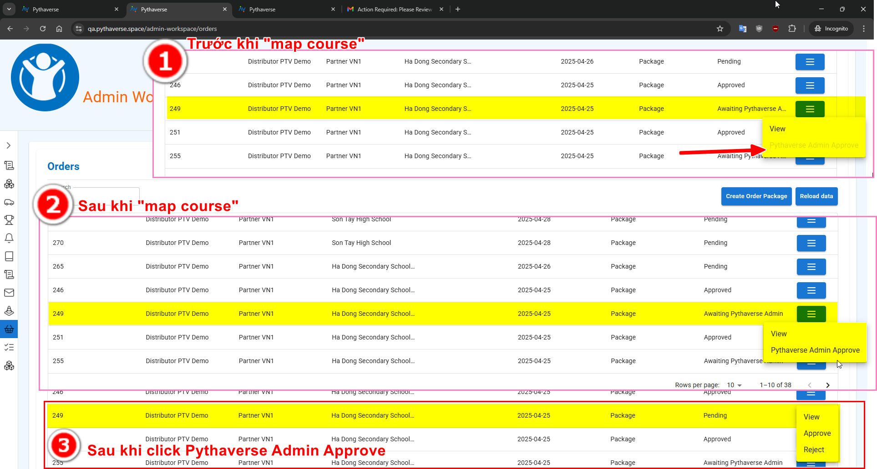Click the Create Order Package button

coord(756,196)
